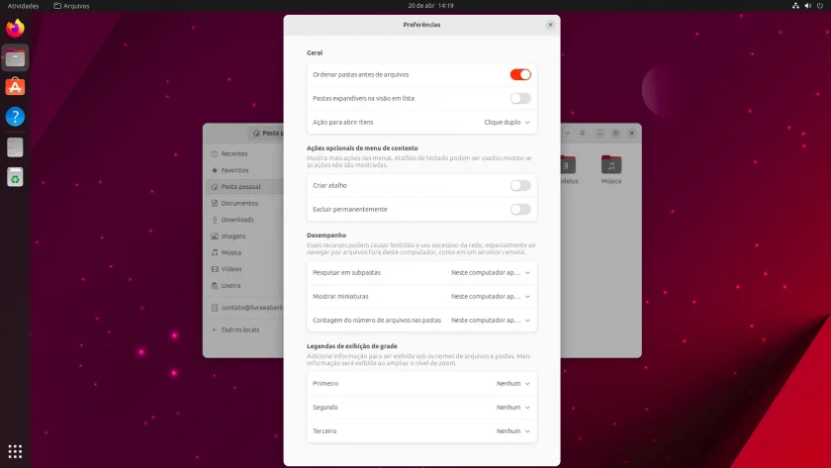Open the 'contato@livreeaberto' account in sidebar
This screenshot has width=831, height=468.
pos(245,308)
